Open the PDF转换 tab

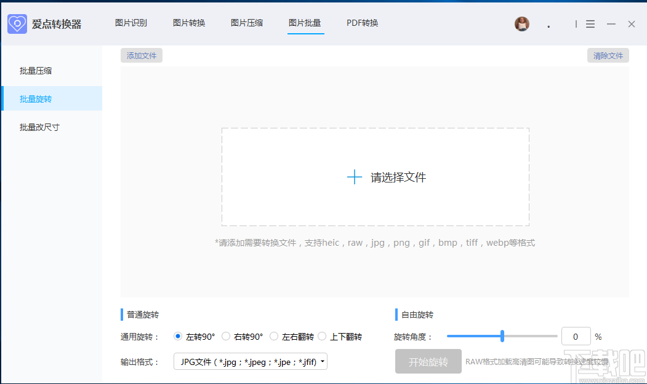362,23
